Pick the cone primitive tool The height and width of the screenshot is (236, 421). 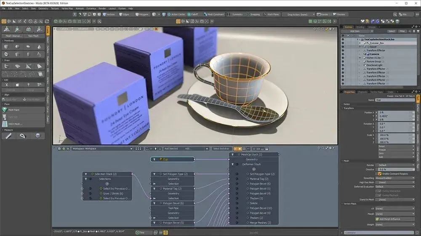(39, 47)
